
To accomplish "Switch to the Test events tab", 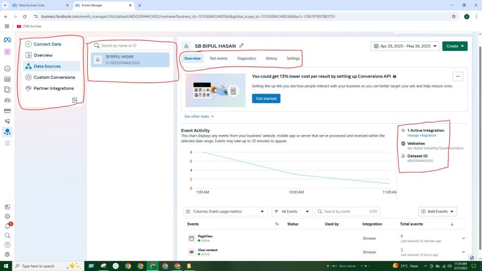I will coord(219,58).
